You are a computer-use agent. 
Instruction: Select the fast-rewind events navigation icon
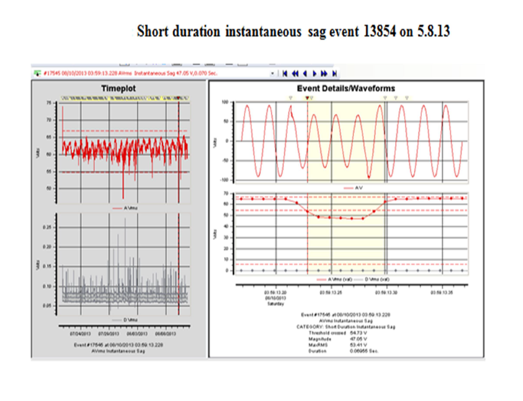click(x=295, y=73)
